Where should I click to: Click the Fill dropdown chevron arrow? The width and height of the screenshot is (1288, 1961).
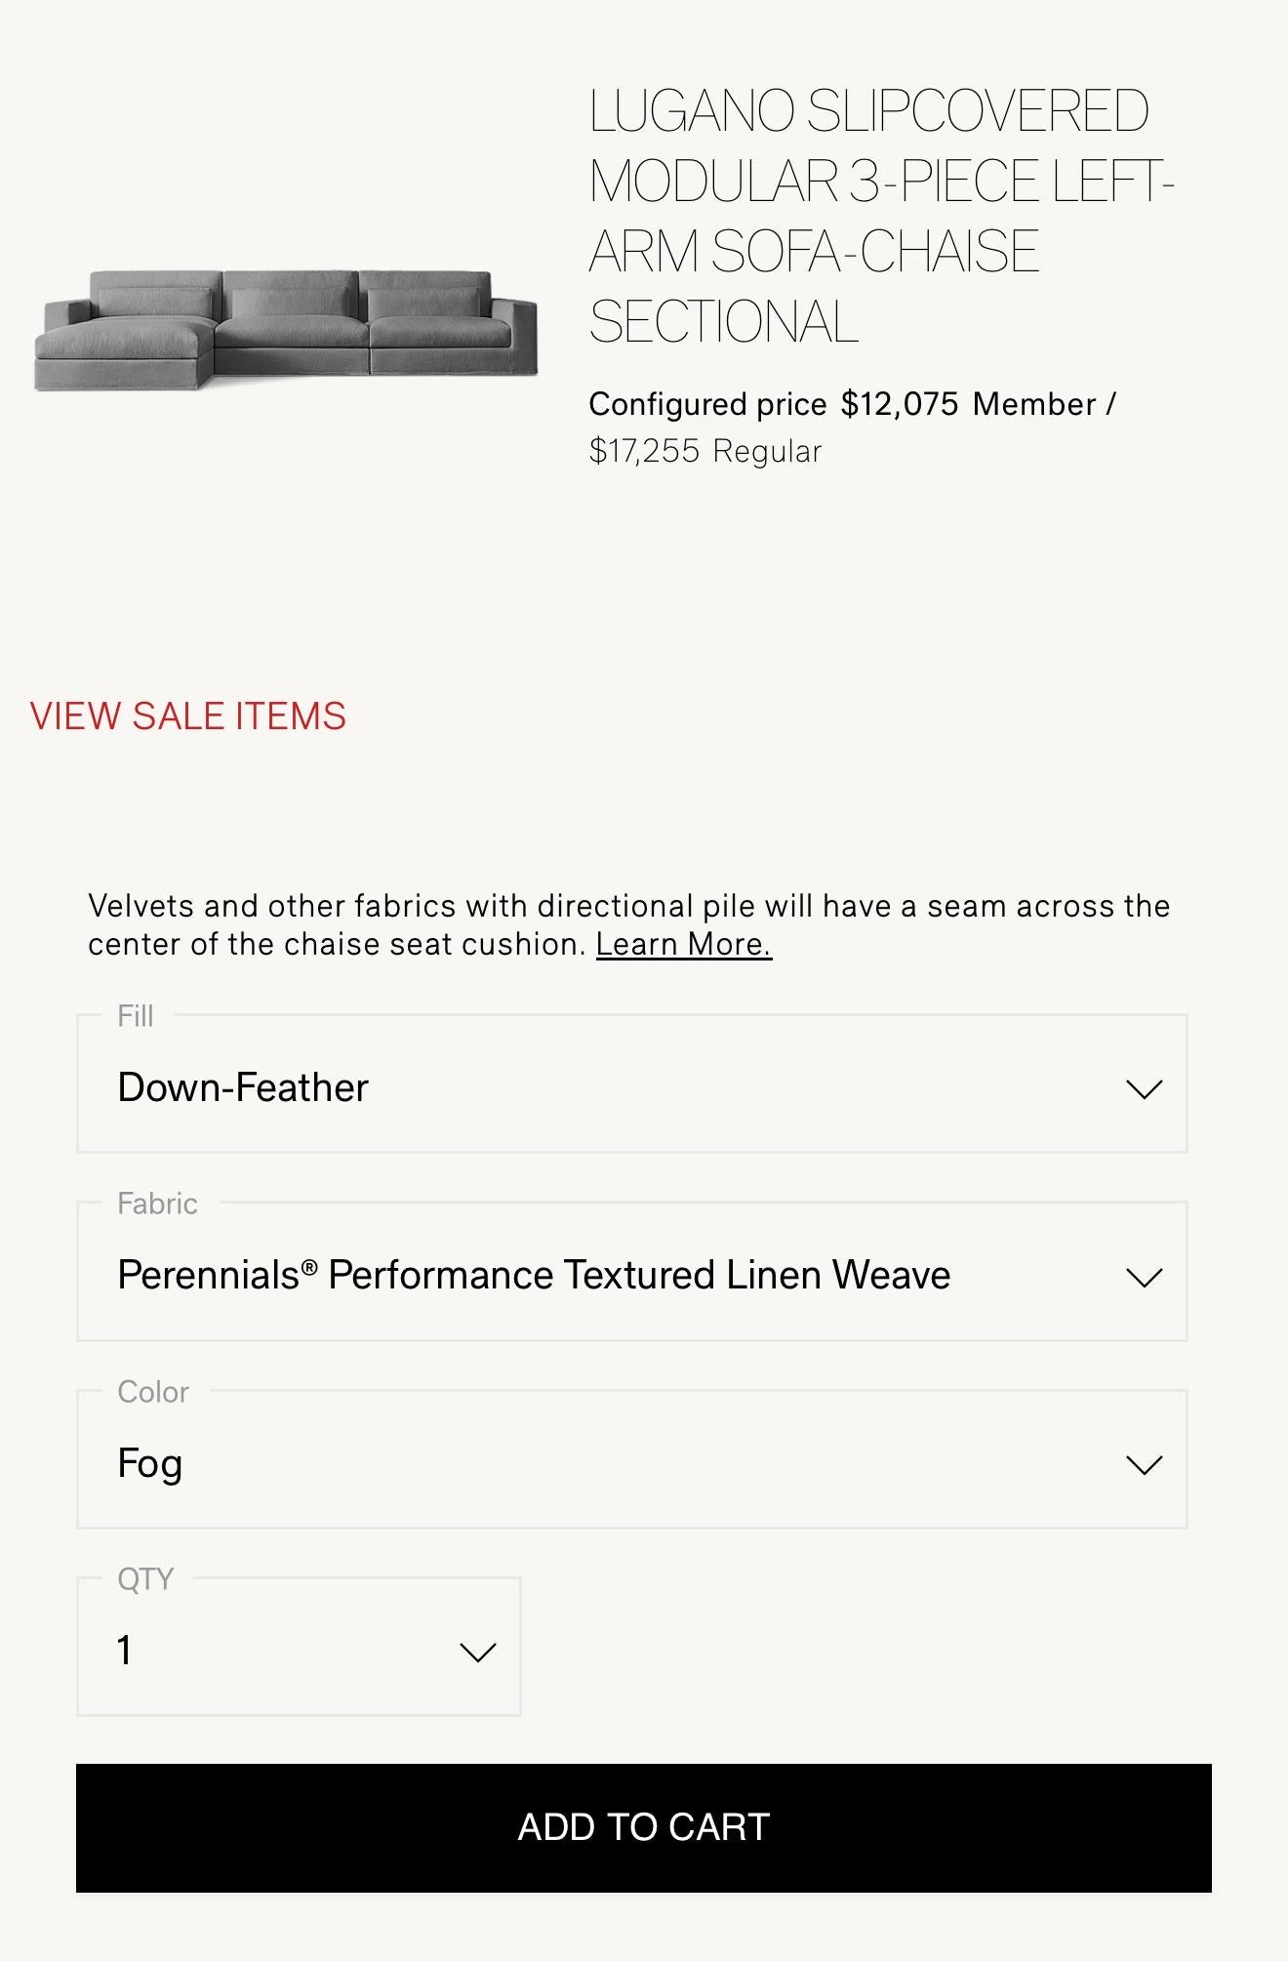coord(1144,1088)
